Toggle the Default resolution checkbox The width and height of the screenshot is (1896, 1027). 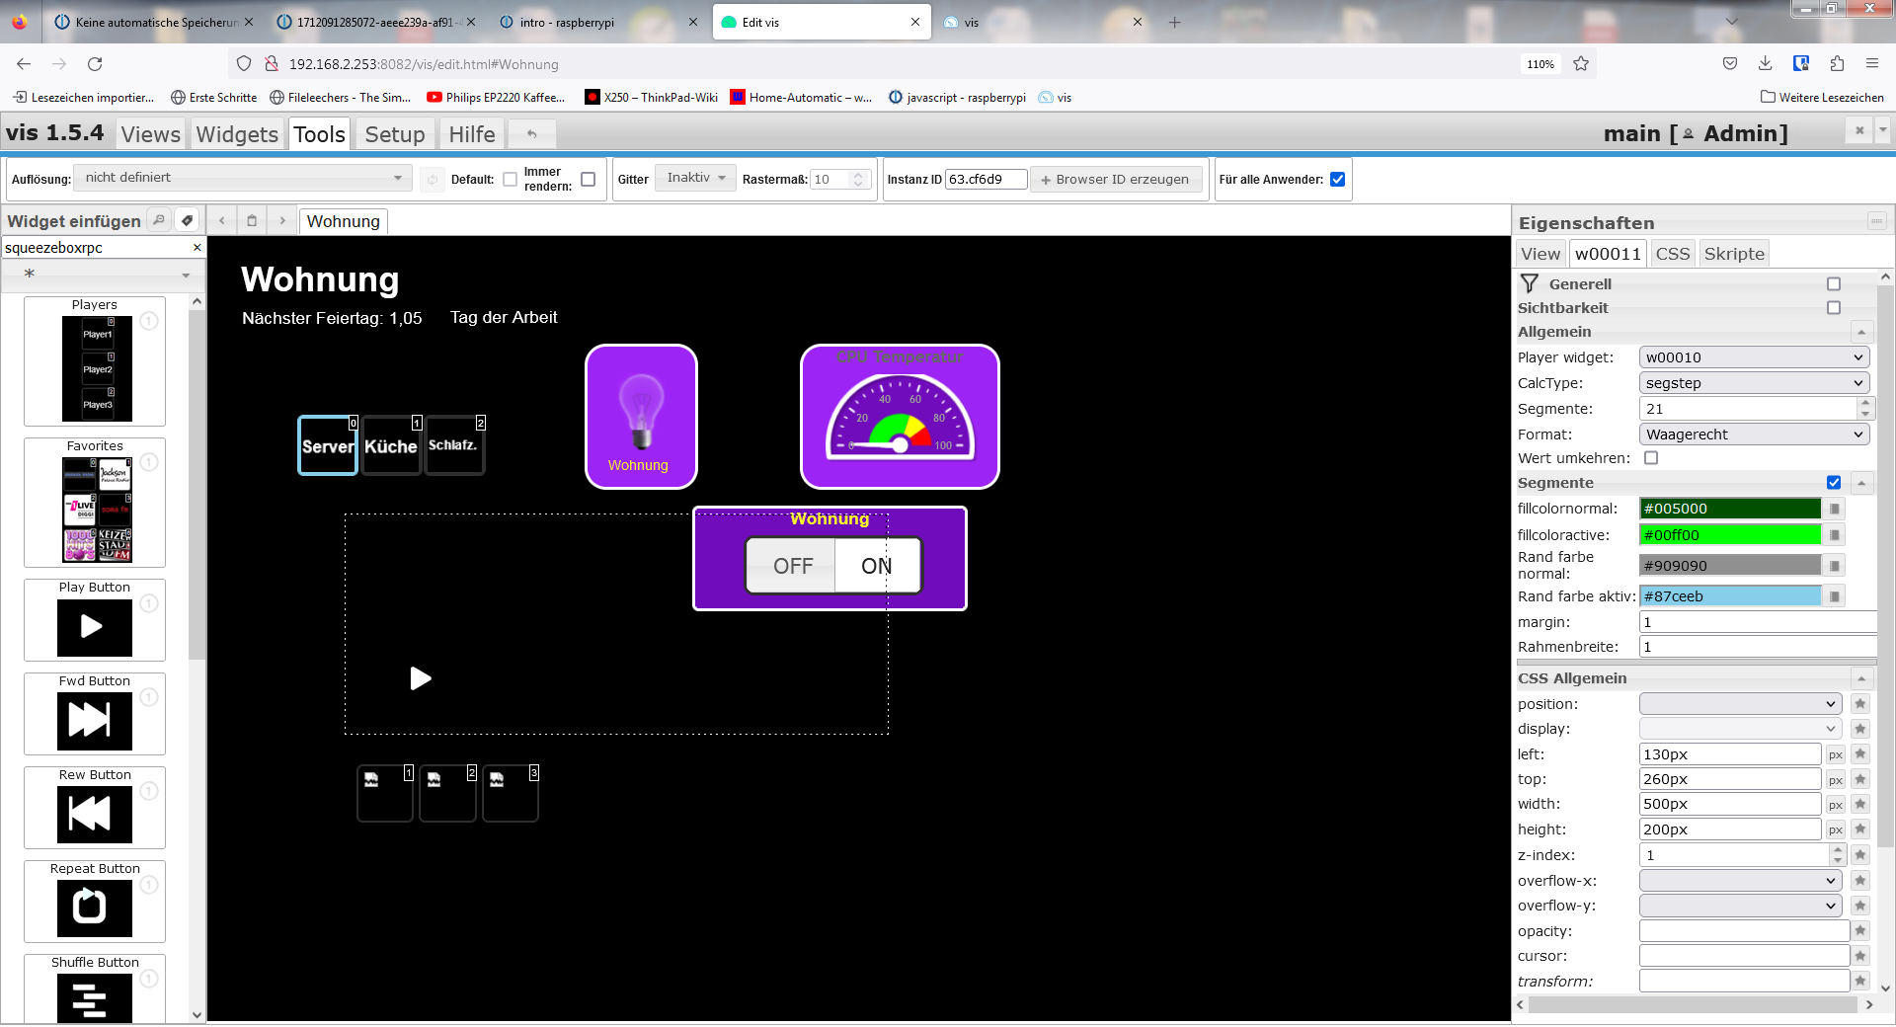click(510, 180)
